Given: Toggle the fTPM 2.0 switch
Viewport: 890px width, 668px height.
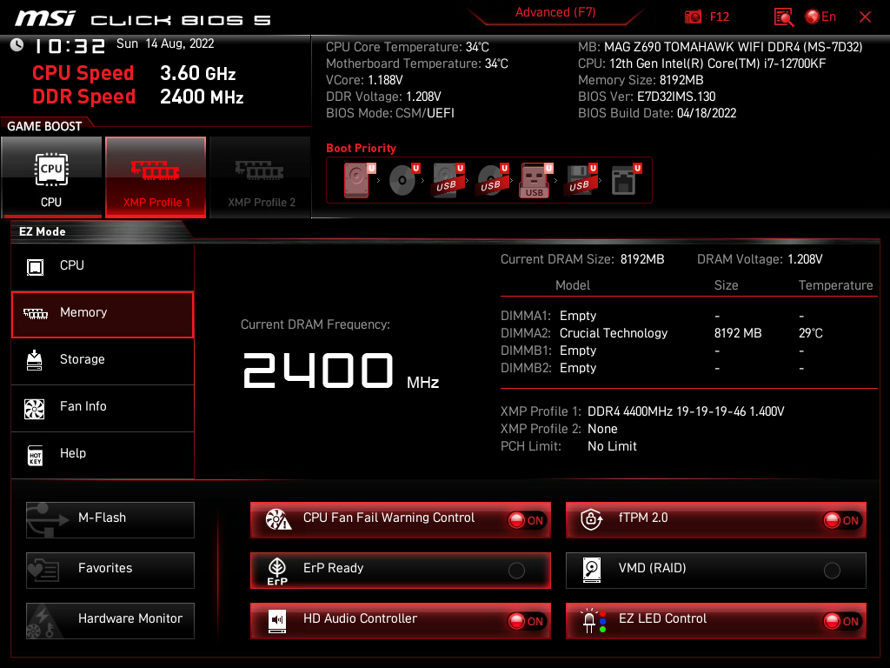Looking at the screenshot, I should 841,520.
